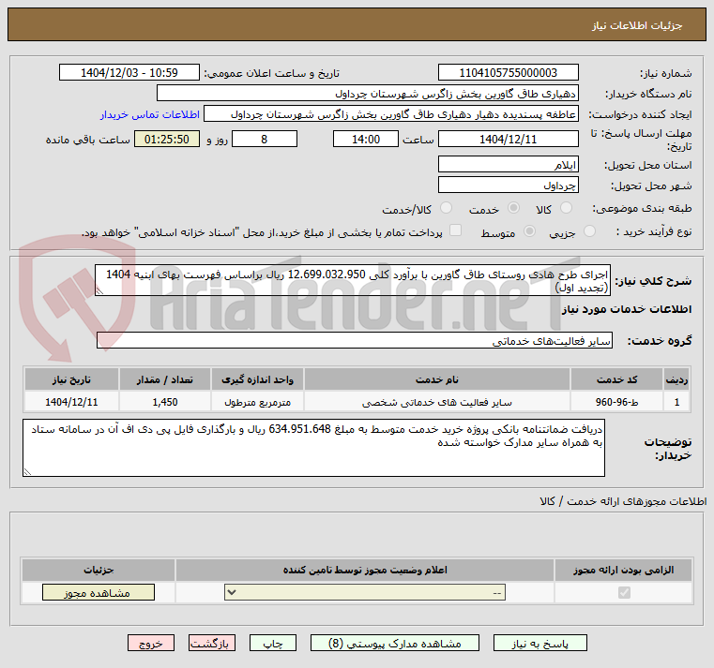Click the توضیحات خریدار text area
The image size is (714, 668).
pyautogui.click(x=313, y=448)
